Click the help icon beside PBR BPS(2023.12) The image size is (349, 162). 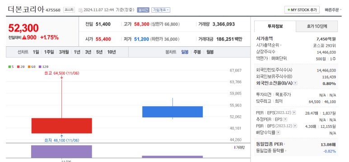[295, 126]
